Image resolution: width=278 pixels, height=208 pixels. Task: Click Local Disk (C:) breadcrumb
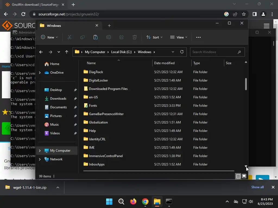pyautogui.click(x=121, y=52)
